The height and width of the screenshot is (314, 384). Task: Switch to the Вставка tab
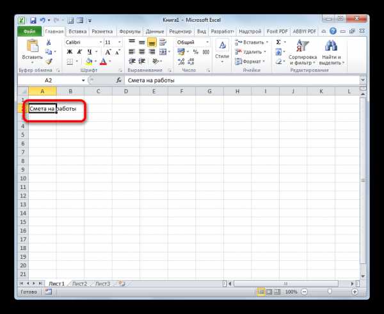[77, 31]
